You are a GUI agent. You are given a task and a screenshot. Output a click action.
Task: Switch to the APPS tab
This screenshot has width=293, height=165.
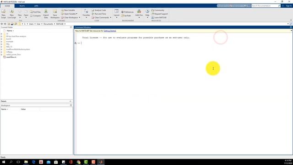(36, 6)
